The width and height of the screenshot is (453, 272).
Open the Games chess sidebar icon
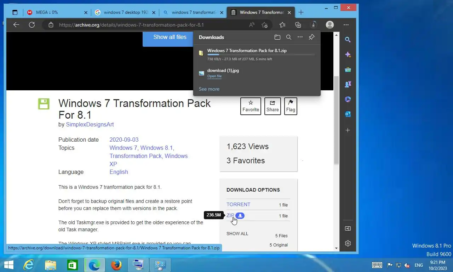click(x=348, y=84)
